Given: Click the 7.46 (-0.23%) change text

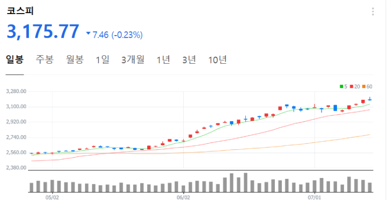Looking at the screenshot, I should [118, 35].
